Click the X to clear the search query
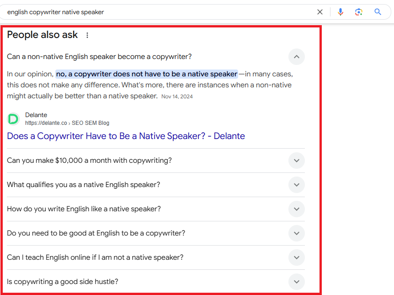The image size is (394, 295). [x=320, y=11]
